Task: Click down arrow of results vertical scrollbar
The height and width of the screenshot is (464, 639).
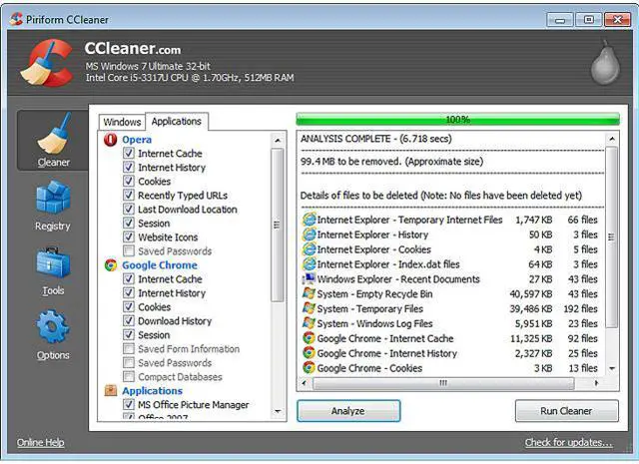Action: pos(612,368)
